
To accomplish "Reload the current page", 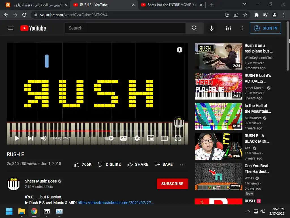I will click(x=24, y=15).
